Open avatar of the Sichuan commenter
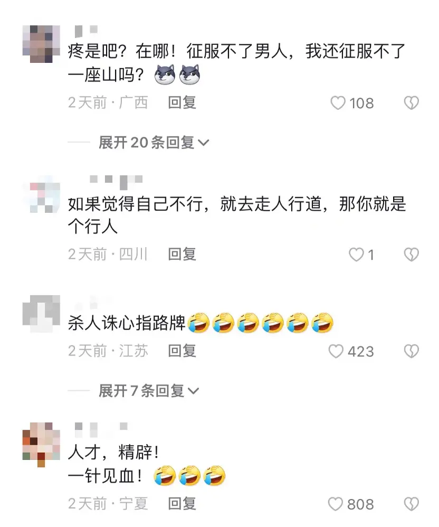 pos(41,194)
